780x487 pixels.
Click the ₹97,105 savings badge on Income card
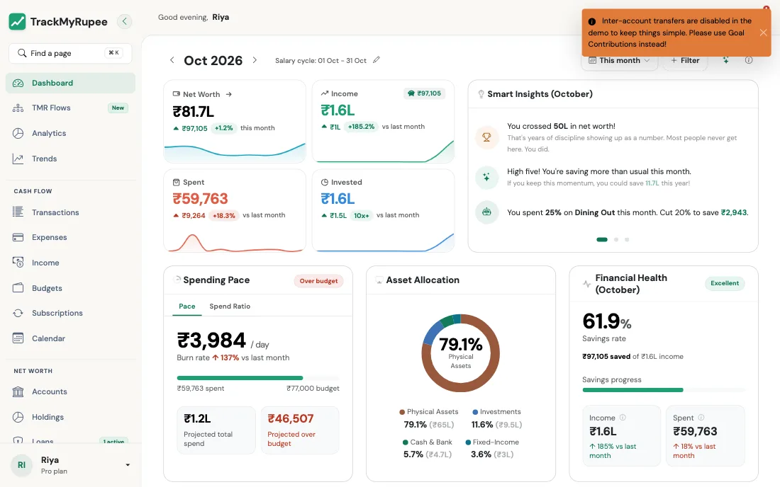(x=424, y=93)
